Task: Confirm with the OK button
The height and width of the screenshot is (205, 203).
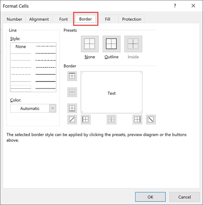Action: pyautogui.click(x=150, y=197)
